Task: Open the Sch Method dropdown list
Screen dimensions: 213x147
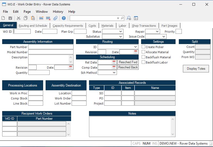Action: pos(114,73)
